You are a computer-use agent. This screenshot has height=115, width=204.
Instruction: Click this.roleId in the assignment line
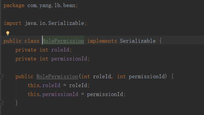(x=44, y=85)
